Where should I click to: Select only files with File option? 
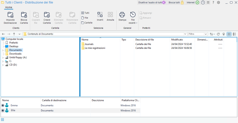coord(85,18)
